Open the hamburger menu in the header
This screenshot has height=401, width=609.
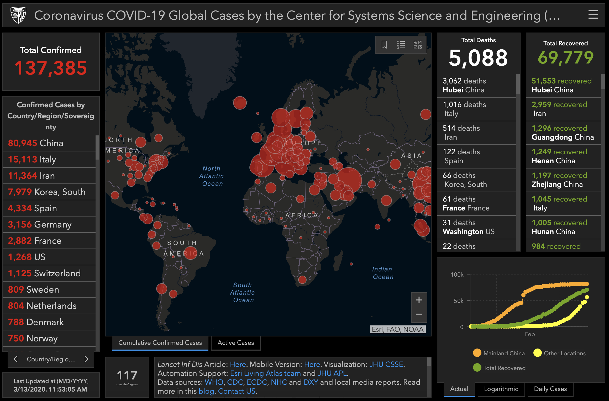[593, 15]
